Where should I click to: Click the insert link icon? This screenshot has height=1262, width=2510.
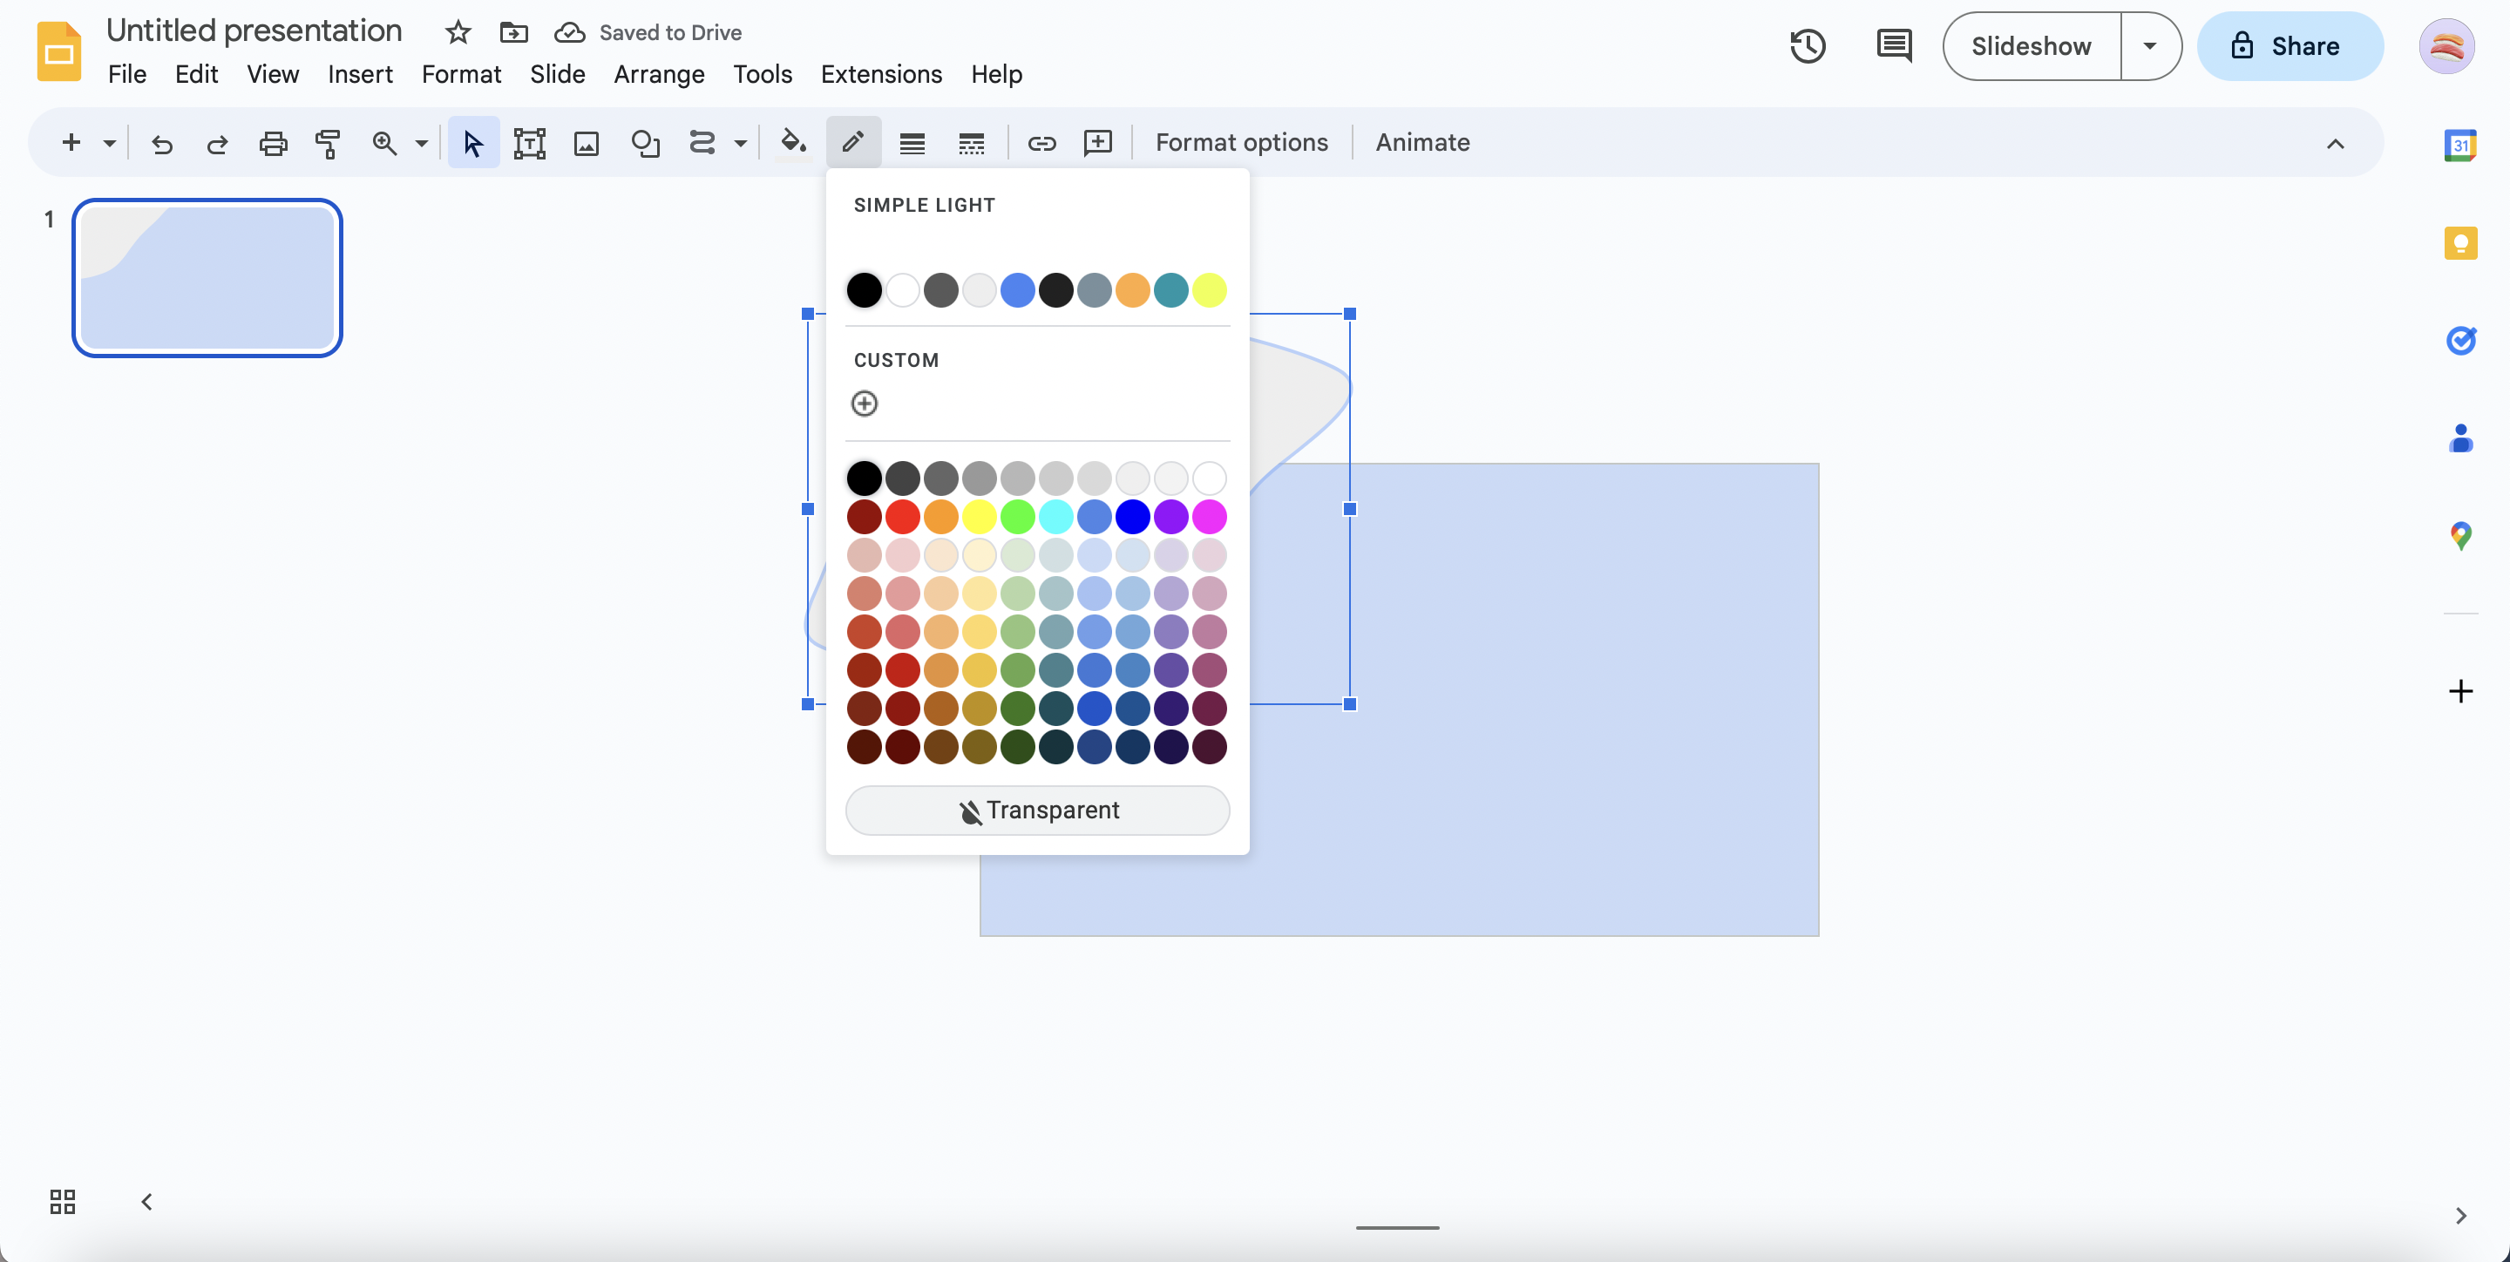tap(1041, 143)
